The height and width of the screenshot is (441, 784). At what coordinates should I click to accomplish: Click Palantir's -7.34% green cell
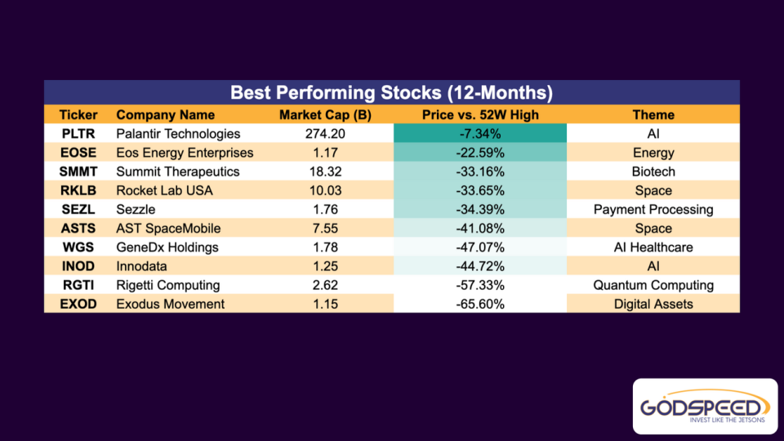[480, 134]
